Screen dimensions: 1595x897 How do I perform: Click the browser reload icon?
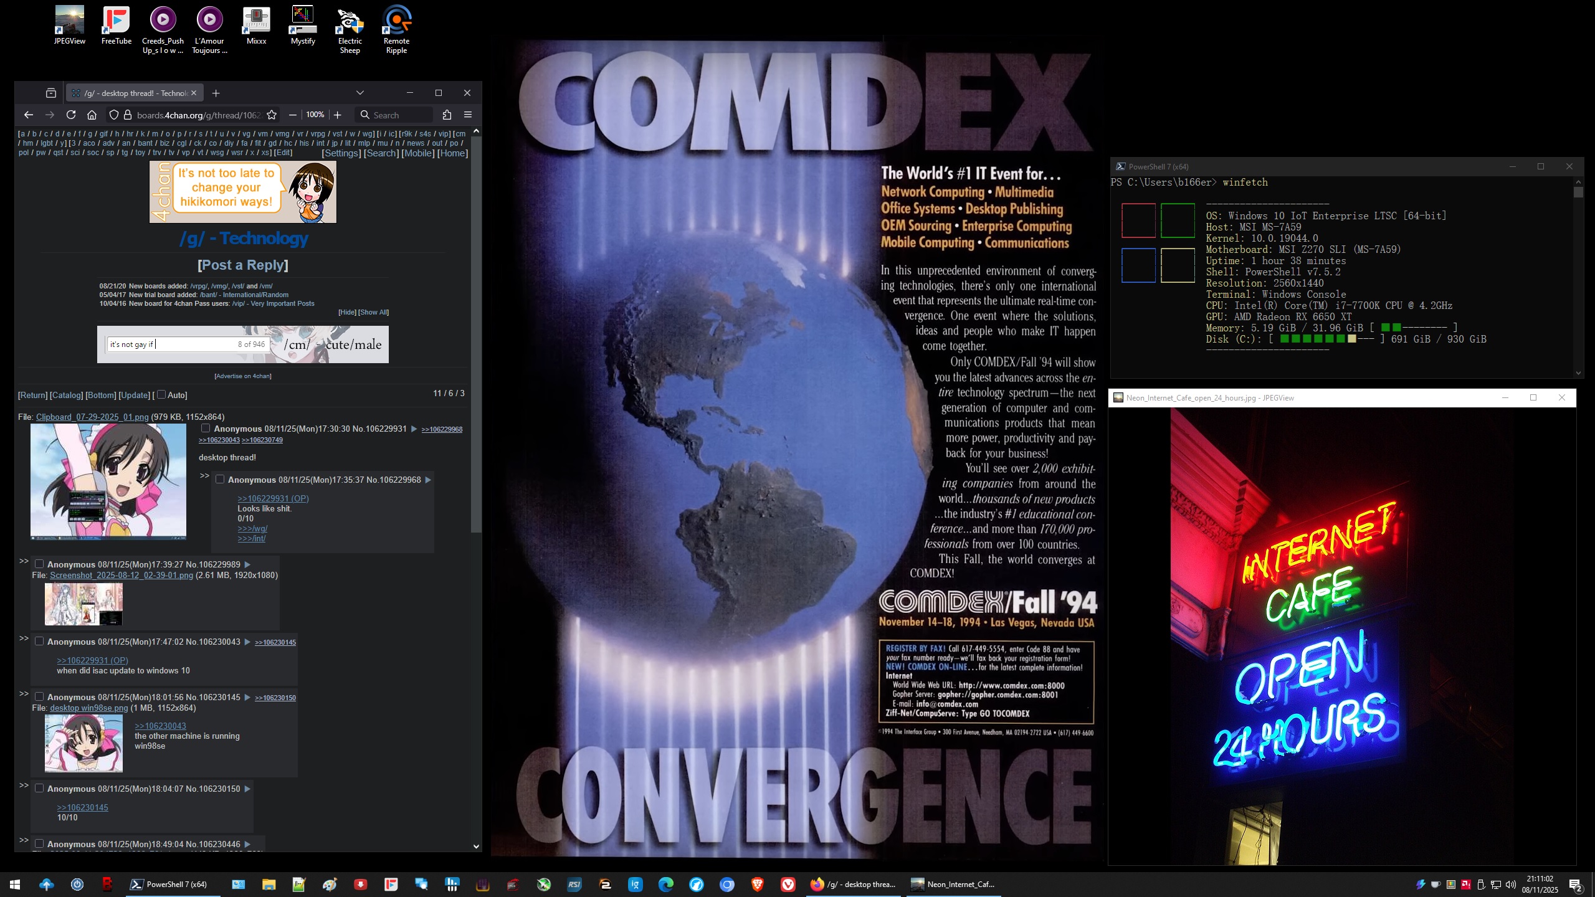[x=71, y=115]
